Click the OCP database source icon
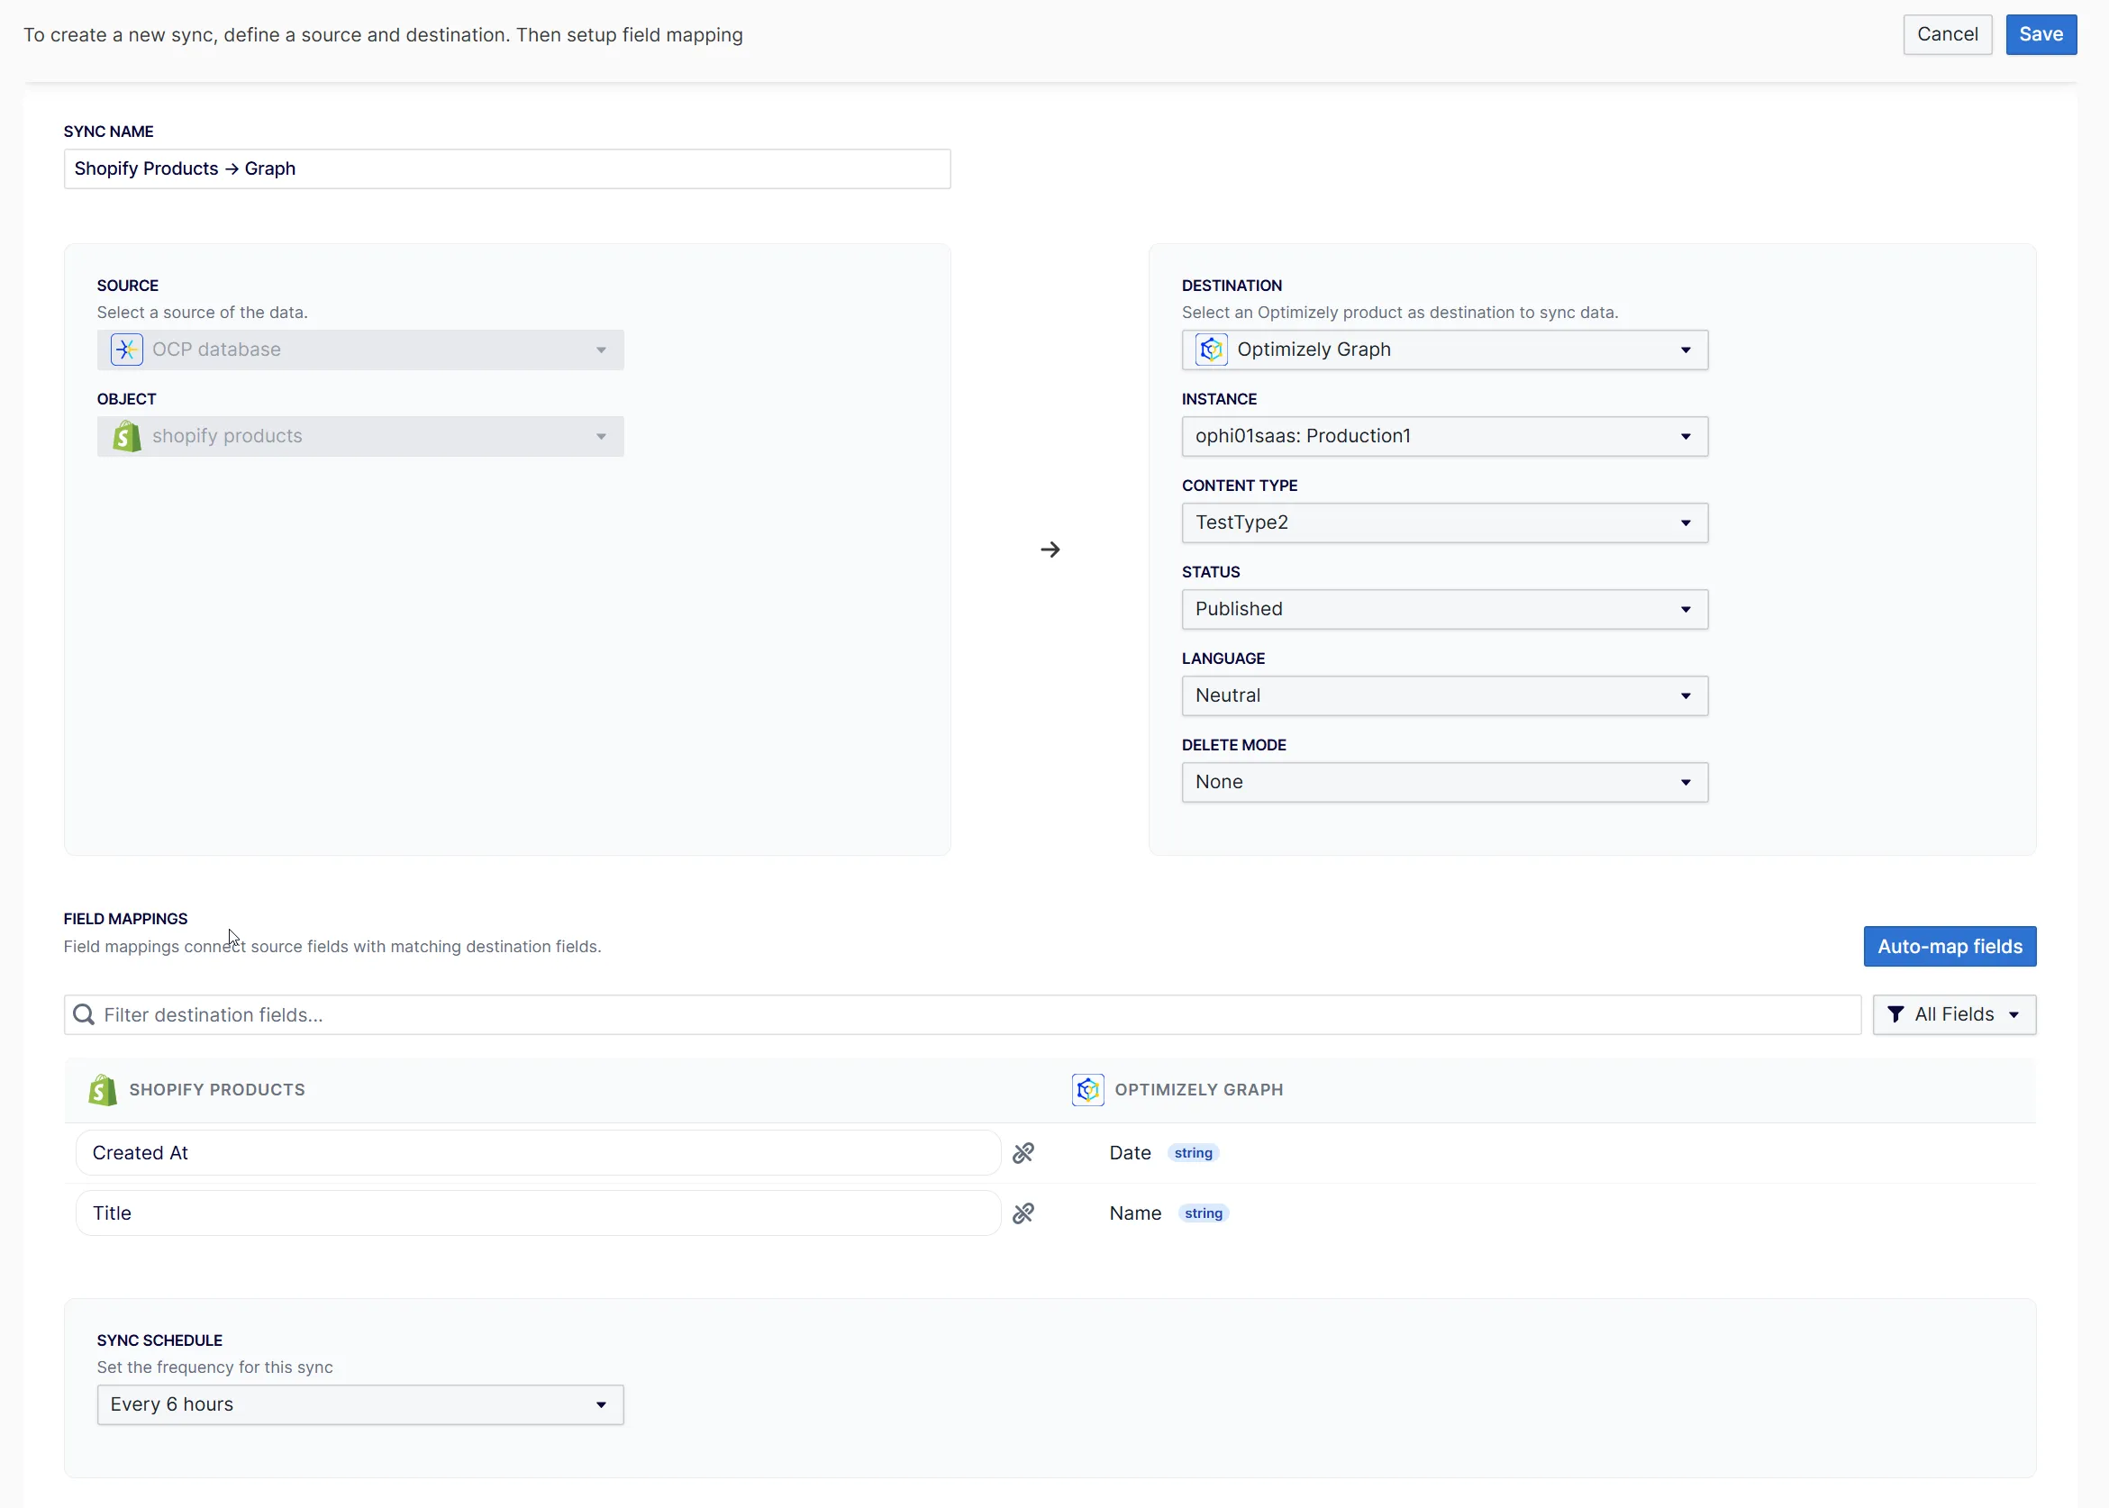 coord(127,350)
